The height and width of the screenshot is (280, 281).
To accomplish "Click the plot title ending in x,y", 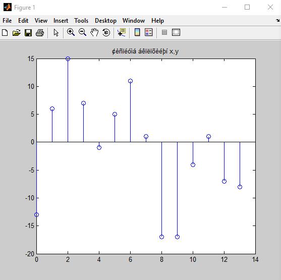I will coord(145,51).
